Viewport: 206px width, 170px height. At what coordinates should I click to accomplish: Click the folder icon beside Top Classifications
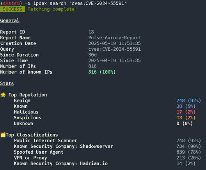(3, 135)
